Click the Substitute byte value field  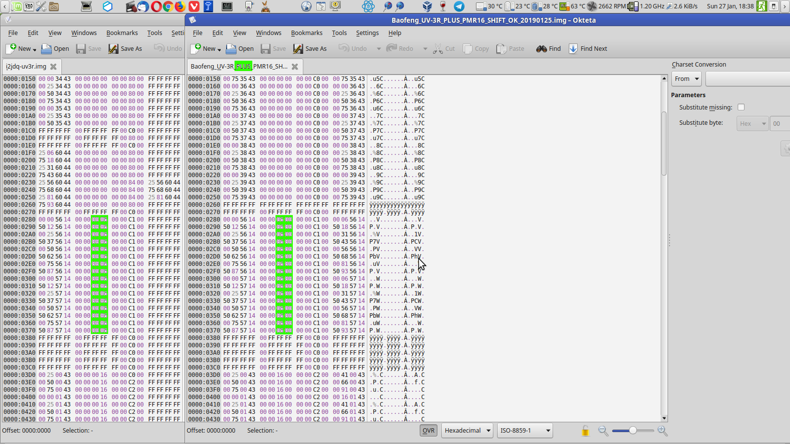(780, 123)
